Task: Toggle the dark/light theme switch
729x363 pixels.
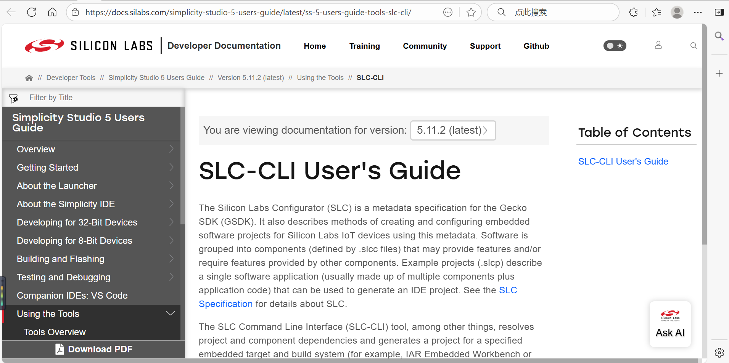Action: (615, 46)
